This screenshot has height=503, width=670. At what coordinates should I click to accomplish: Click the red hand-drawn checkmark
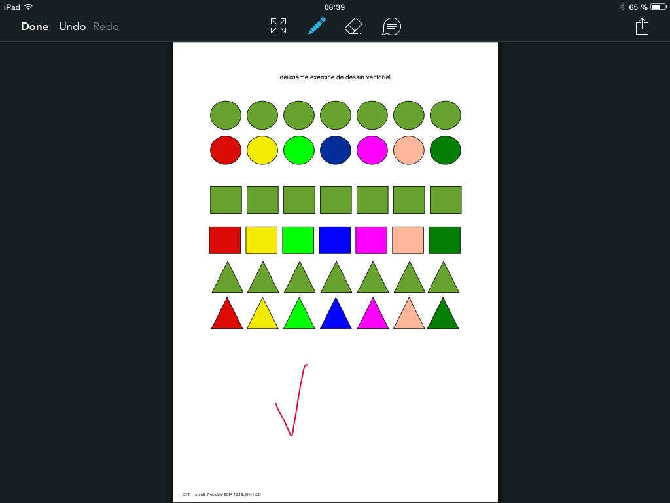[x=291, y=400]
